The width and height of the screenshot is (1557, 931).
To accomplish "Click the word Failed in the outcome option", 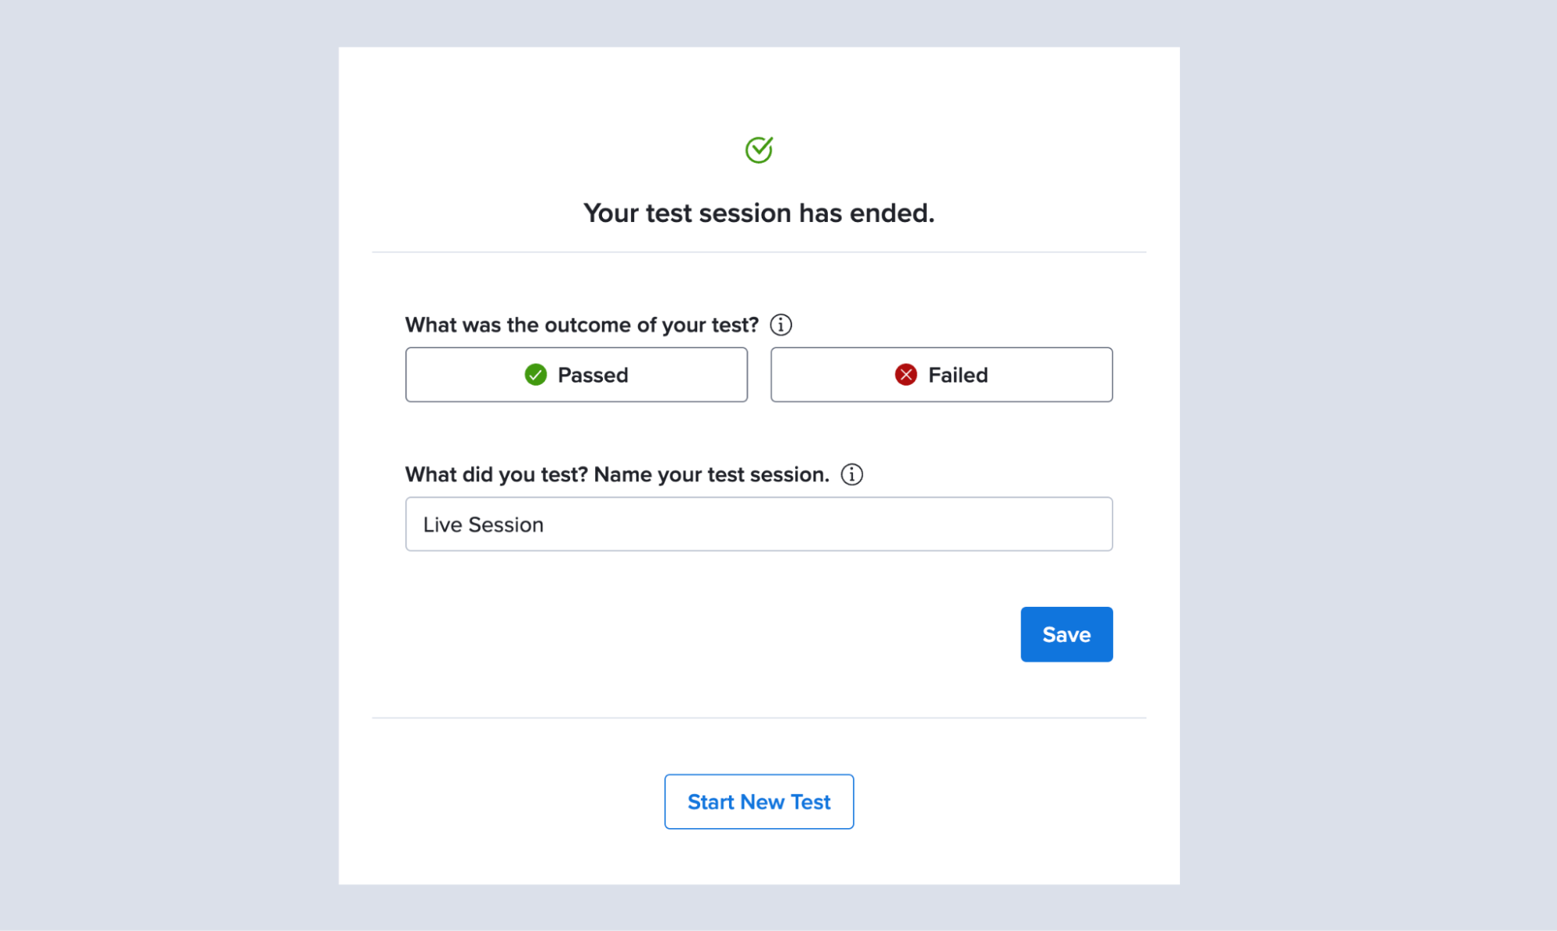I will (958, 375).
